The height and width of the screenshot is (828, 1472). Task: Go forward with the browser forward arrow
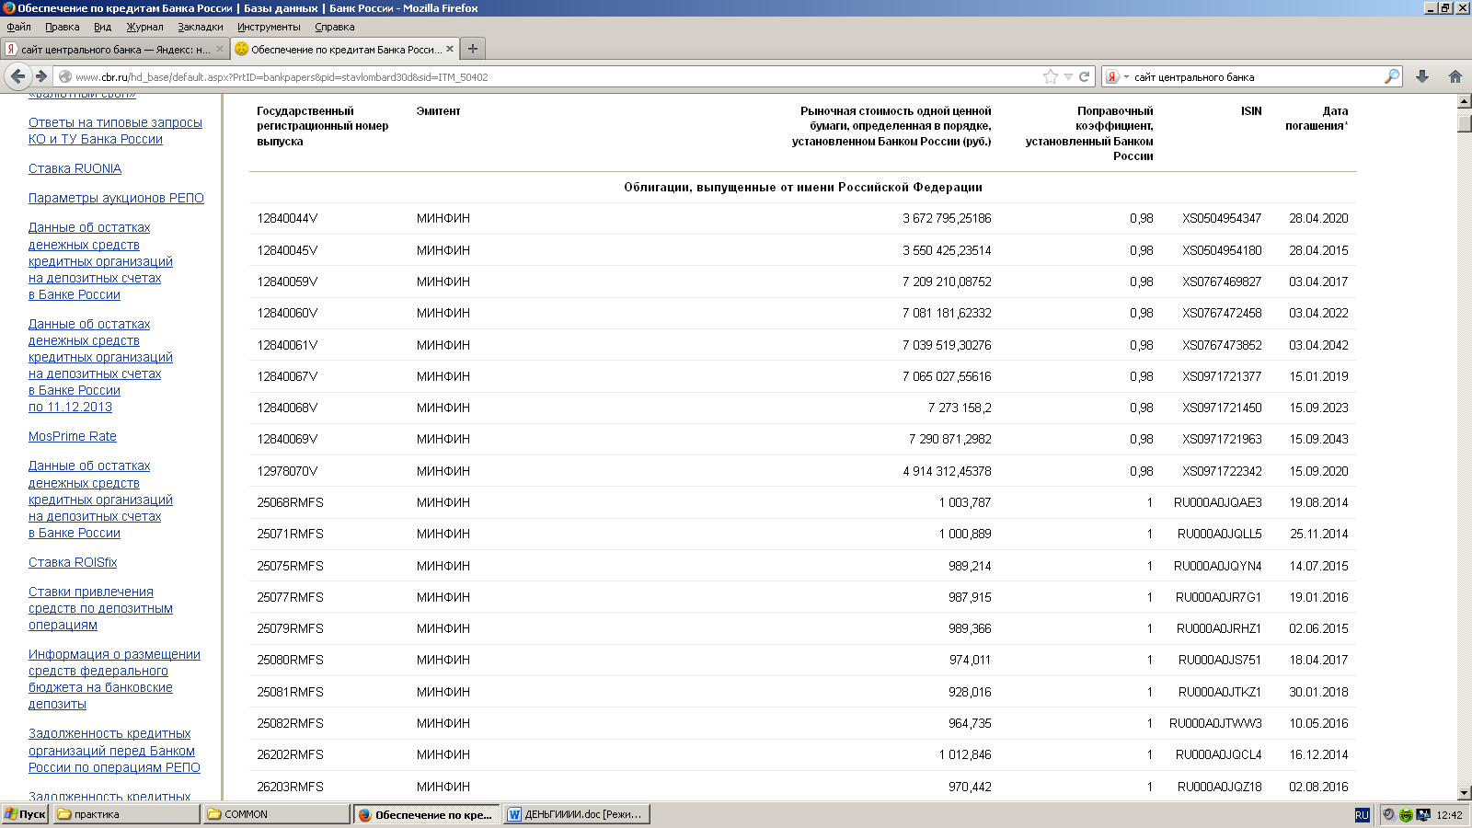click(x=40, y=76)
